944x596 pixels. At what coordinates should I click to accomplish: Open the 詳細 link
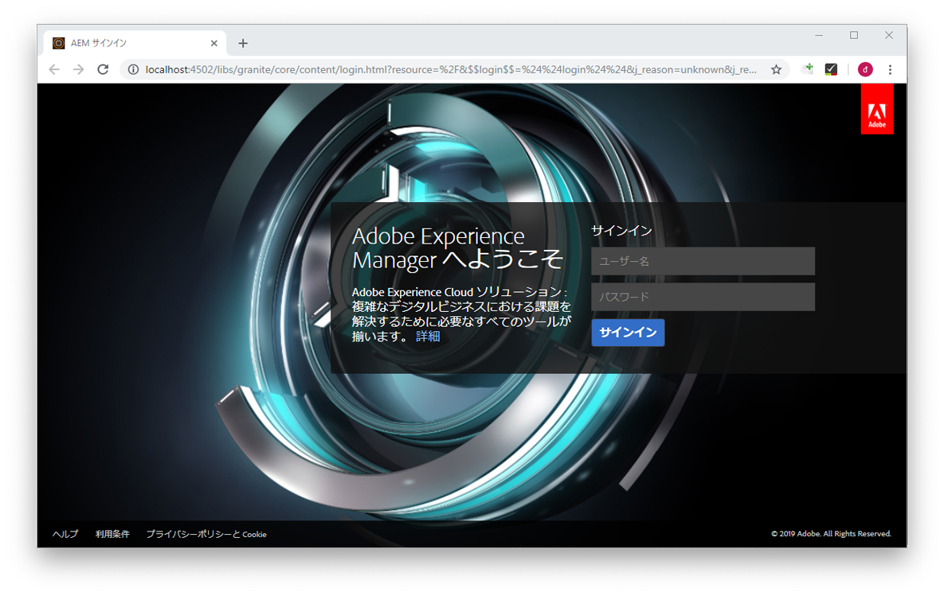click(428, 336)
